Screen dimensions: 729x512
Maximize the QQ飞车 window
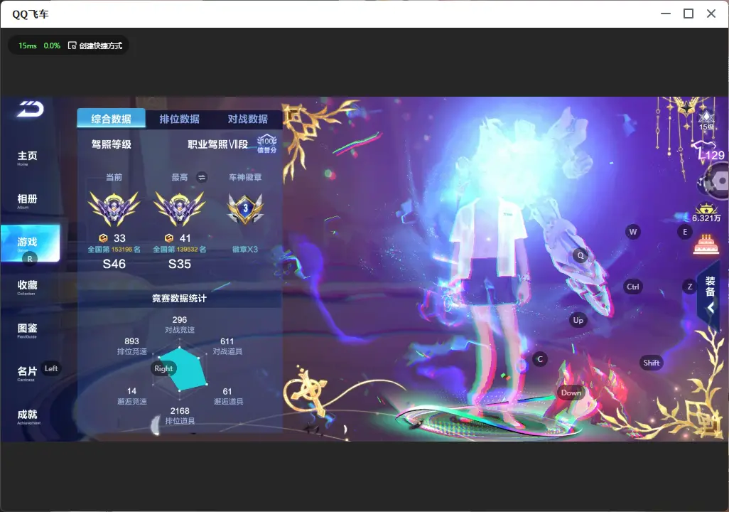[x=688, y=14]
